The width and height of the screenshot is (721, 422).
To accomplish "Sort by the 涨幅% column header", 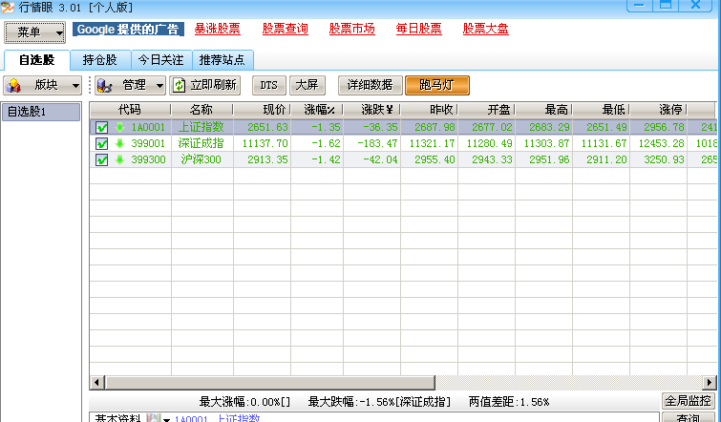I will tap(317, 110).
